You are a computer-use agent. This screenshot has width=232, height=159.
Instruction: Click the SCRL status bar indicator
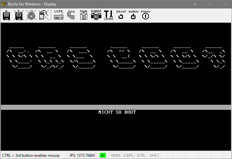(x=141, y=155)
